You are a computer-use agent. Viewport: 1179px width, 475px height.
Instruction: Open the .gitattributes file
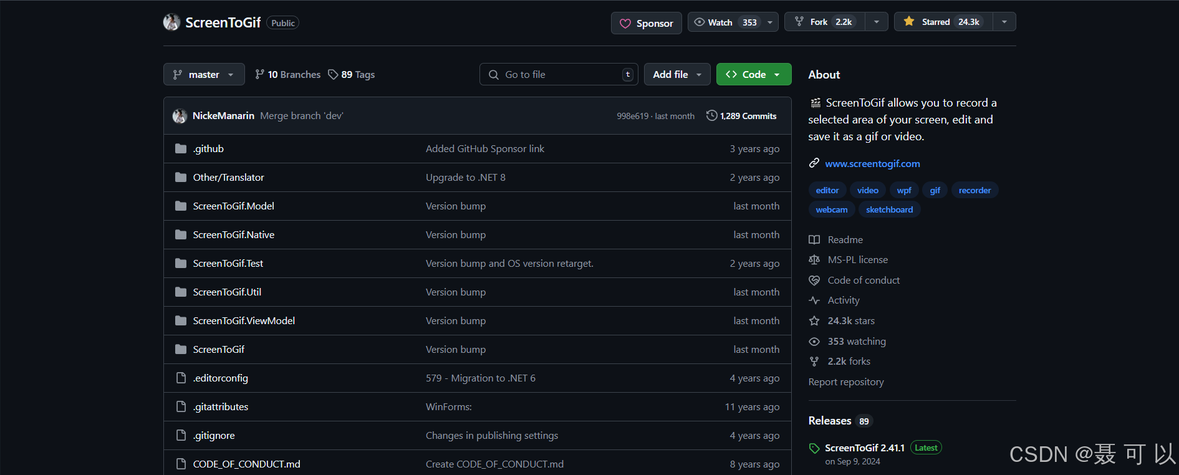tap(221, 406)
